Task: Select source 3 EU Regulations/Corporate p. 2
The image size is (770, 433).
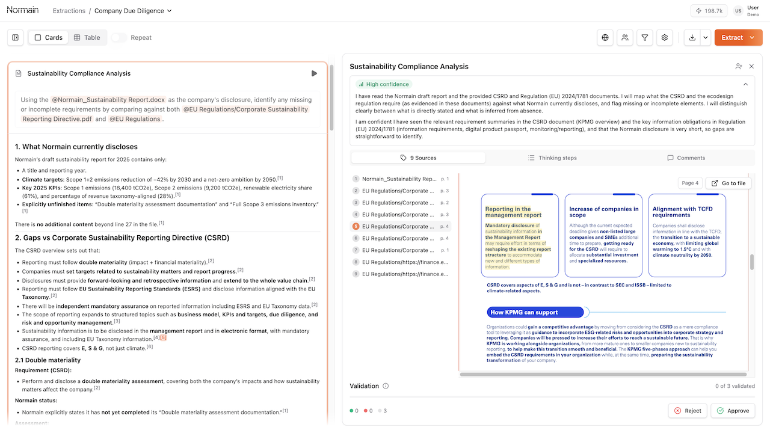Action: pyautogui.click(x=401, y=203)
